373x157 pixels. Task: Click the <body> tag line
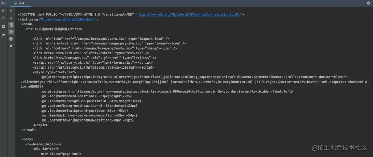(27, 139)
